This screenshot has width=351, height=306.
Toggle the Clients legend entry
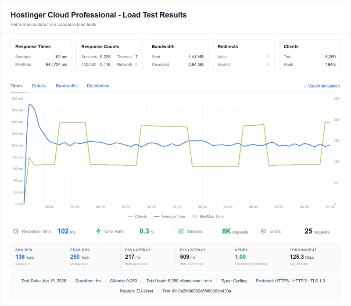pos(137,216)
